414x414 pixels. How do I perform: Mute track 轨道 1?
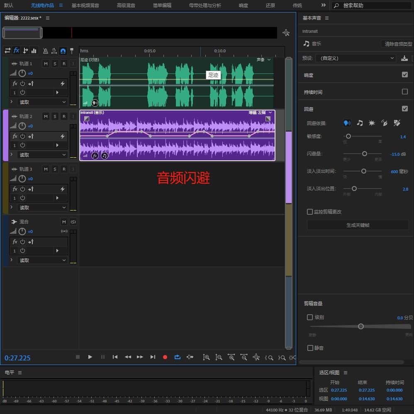click(46, 64)
